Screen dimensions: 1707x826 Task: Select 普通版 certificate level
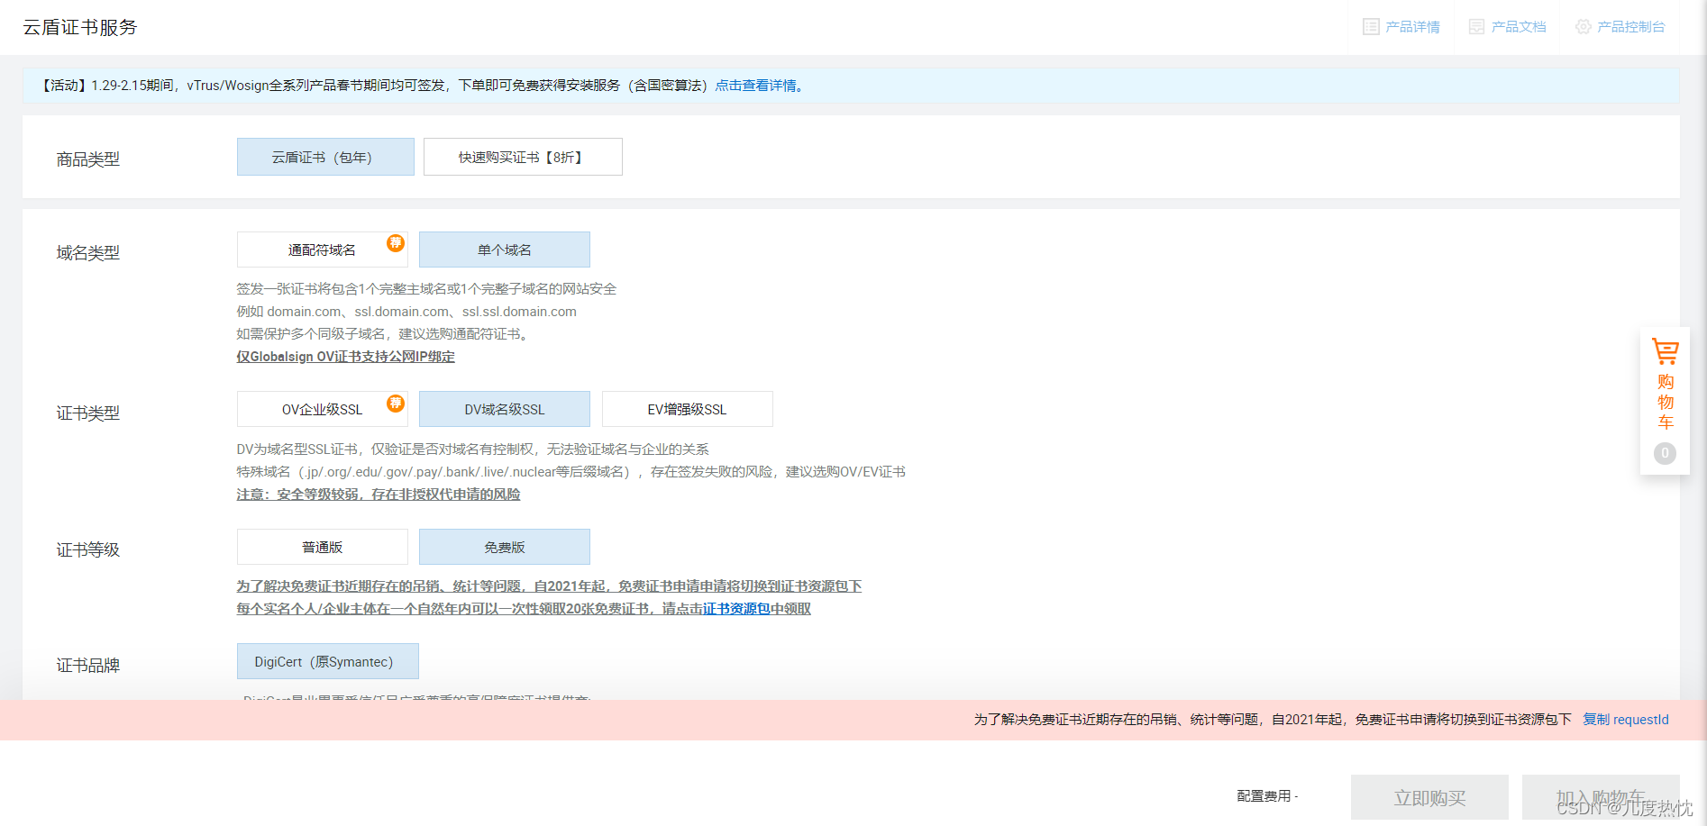[322, 547]
